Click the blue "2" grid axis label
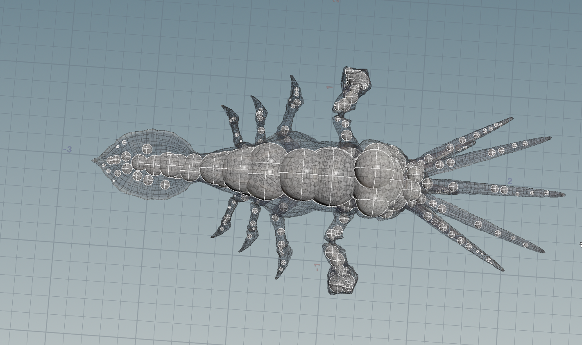This screenshot has width=582, height=345. pyautogui.click(x=510, y=181)
